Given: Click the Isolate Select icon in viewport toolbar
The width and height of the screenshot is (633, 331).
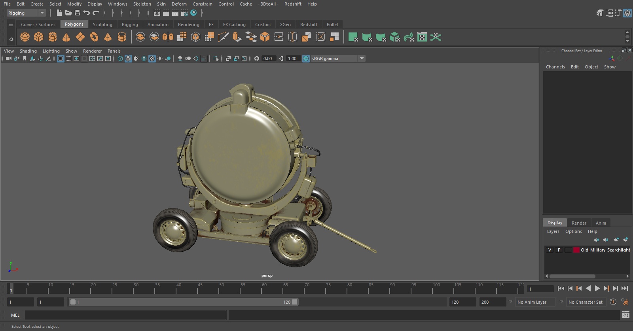Looking at the screenshot, I should click(216, 59).
